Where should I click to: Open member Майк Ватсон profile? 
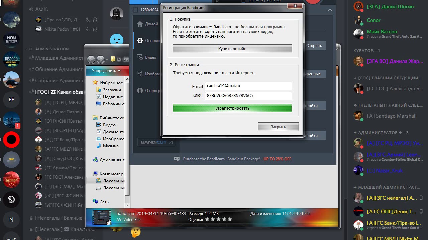[388, 34]
